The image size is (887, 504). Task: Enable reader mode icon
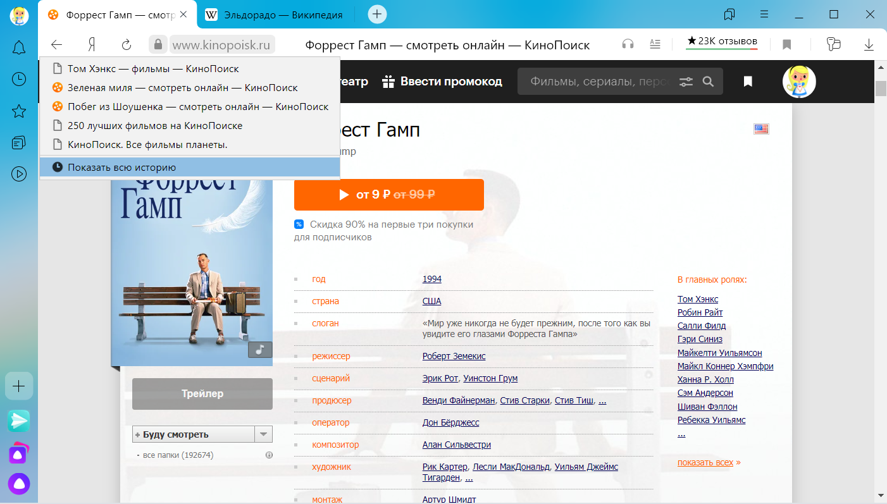coord(655,44)
